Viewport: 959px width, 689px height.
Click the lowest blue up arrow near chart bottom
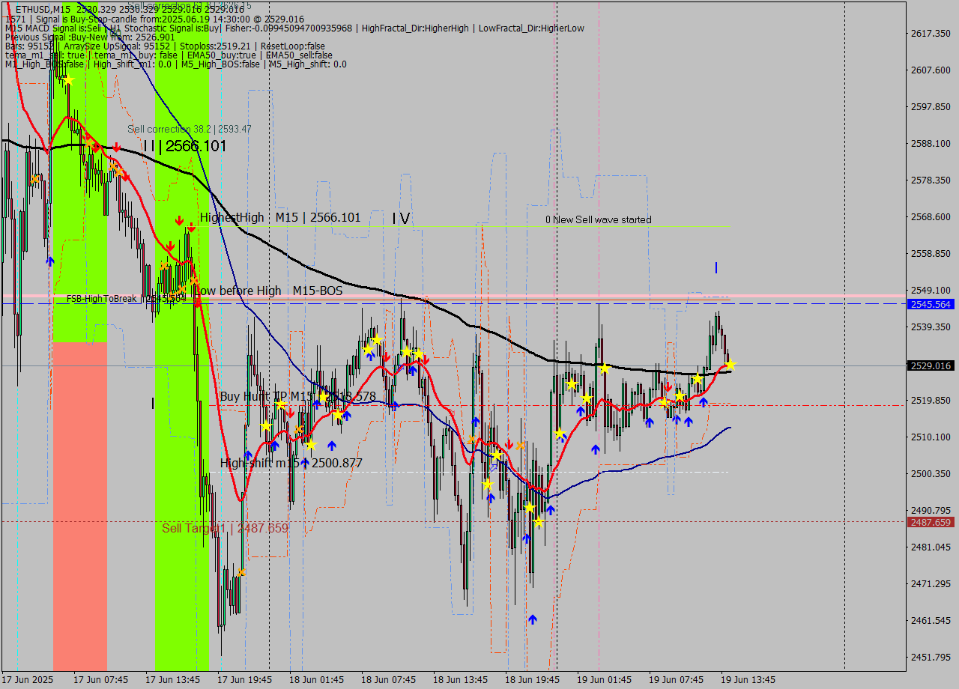click(x=532, y=619)
